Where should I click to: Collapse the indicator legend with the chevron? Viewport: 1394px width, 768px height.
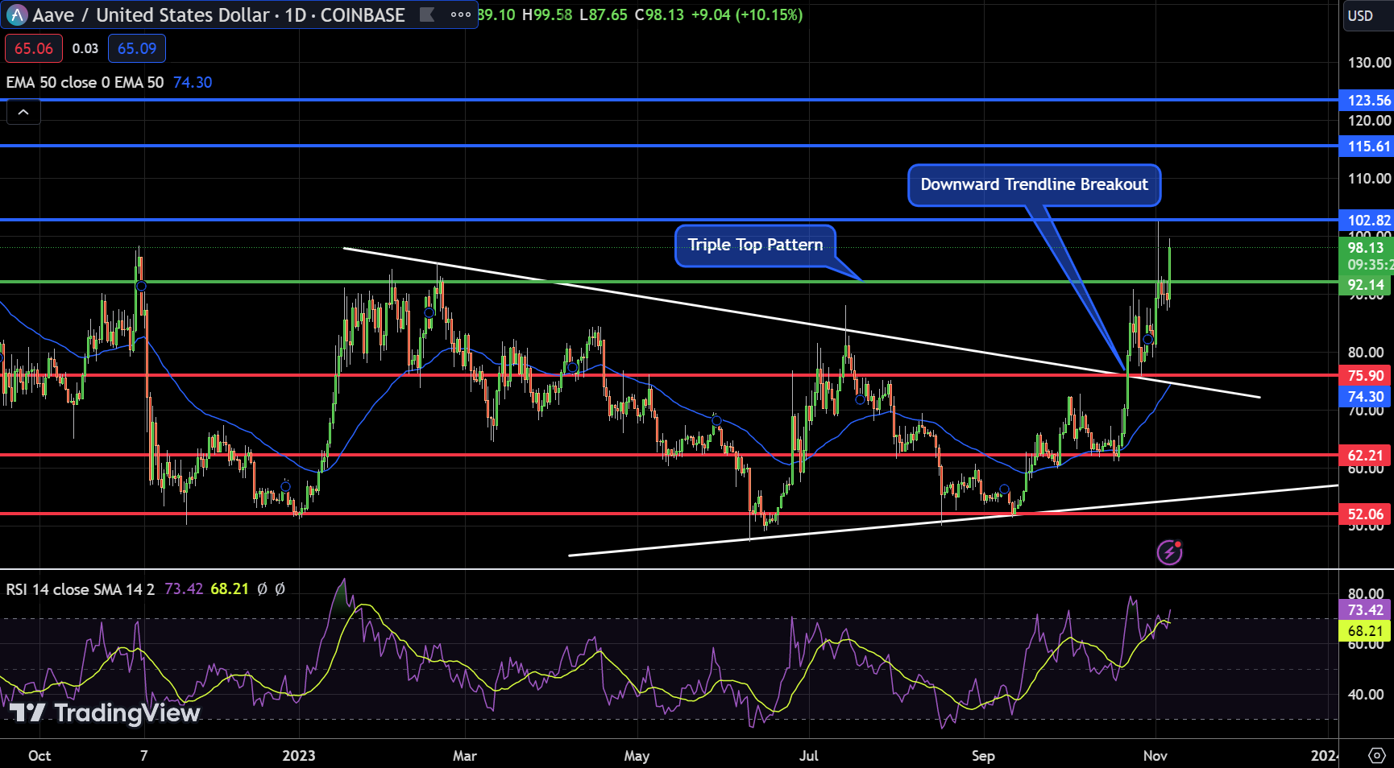23,113
